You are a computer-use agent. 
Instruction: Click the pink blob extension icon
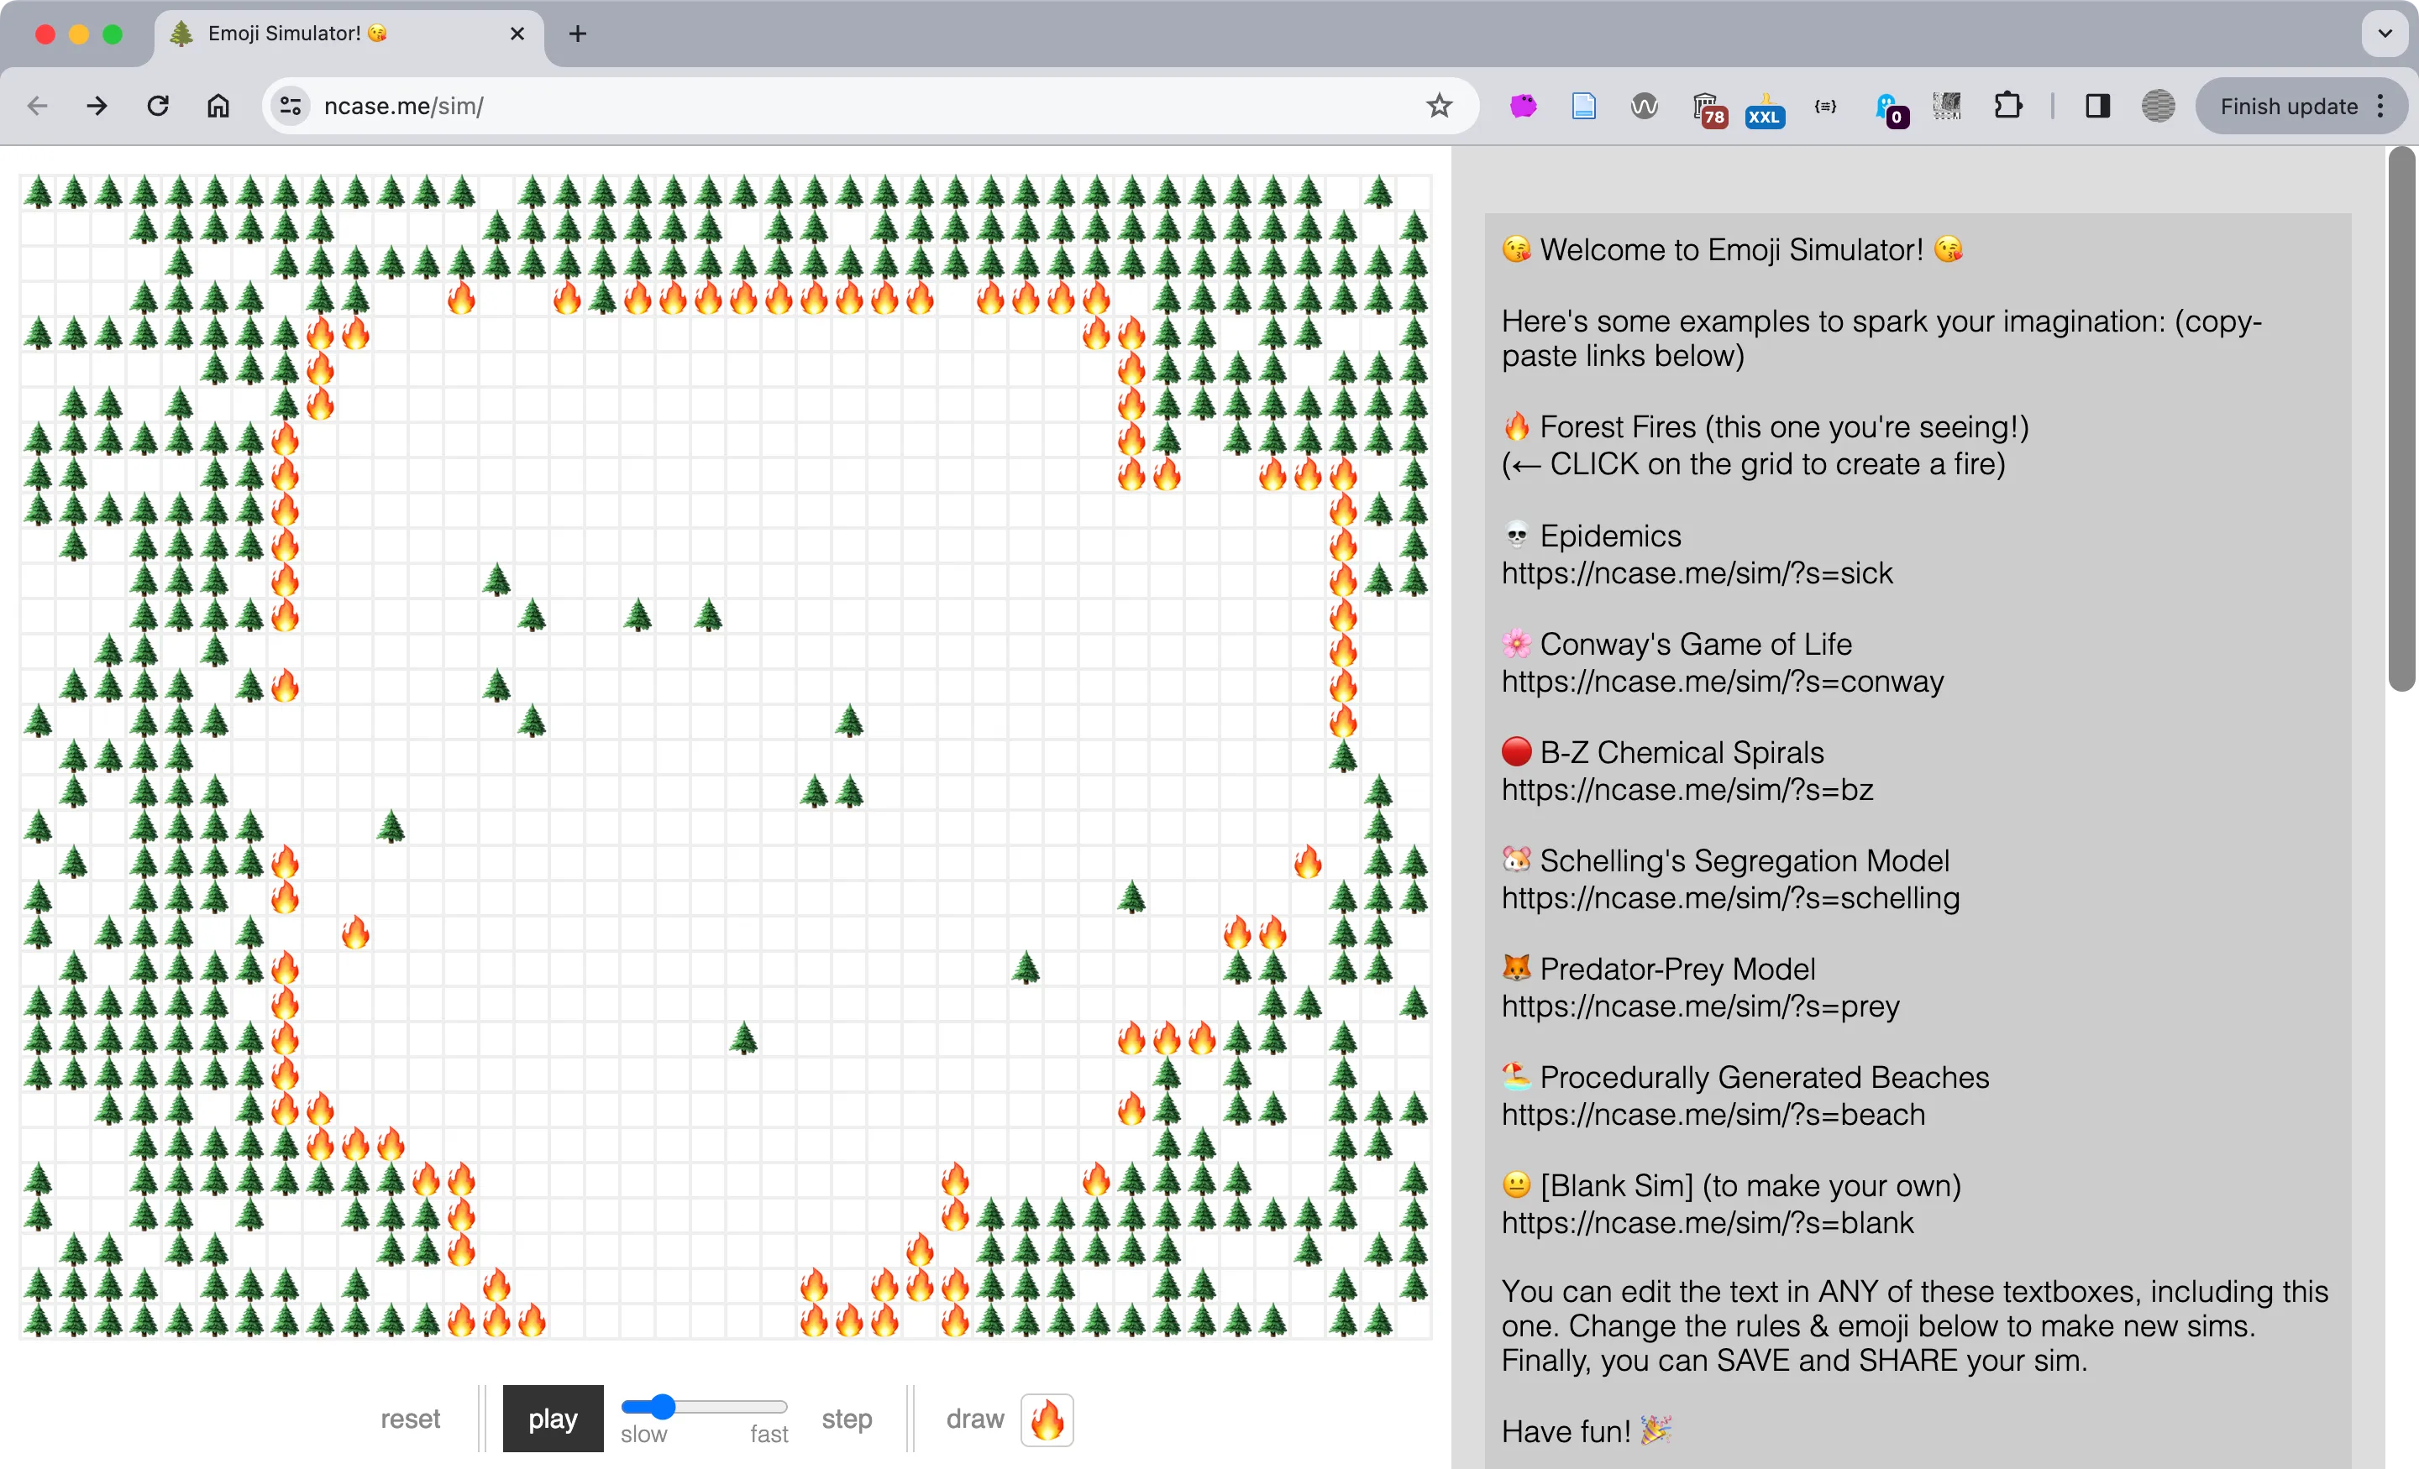click(x=1523, y=106)
